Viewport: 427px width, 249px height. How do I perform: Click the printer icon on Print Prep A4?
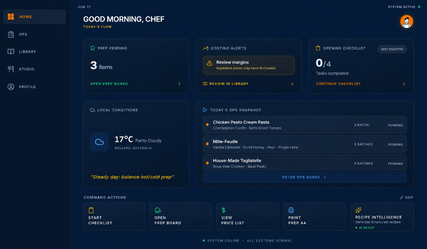pos(291,210)
